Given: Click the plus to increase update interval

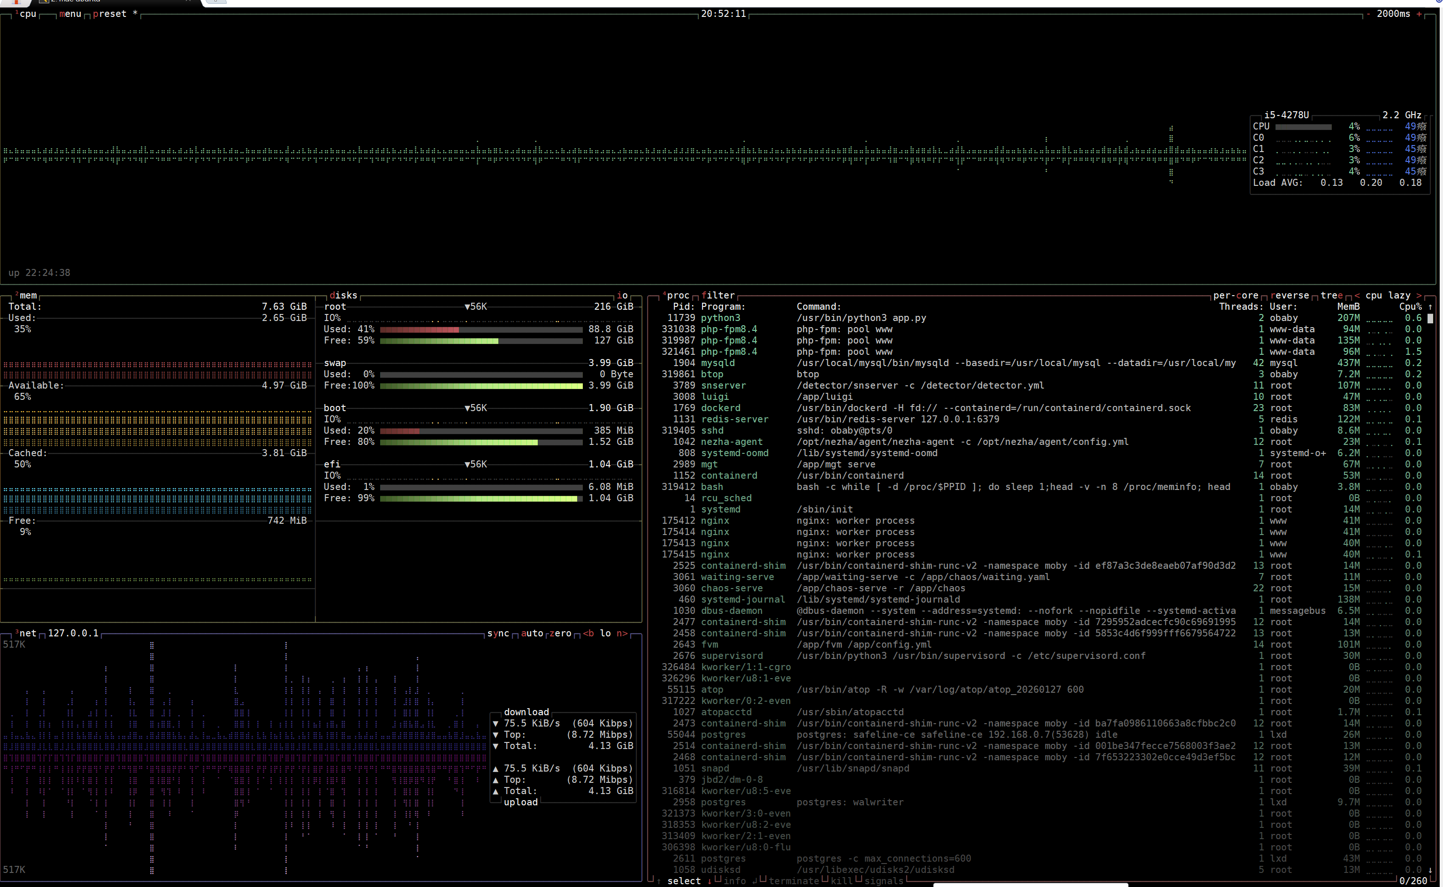Looking at the screenshot, I should pos(1420,14).
